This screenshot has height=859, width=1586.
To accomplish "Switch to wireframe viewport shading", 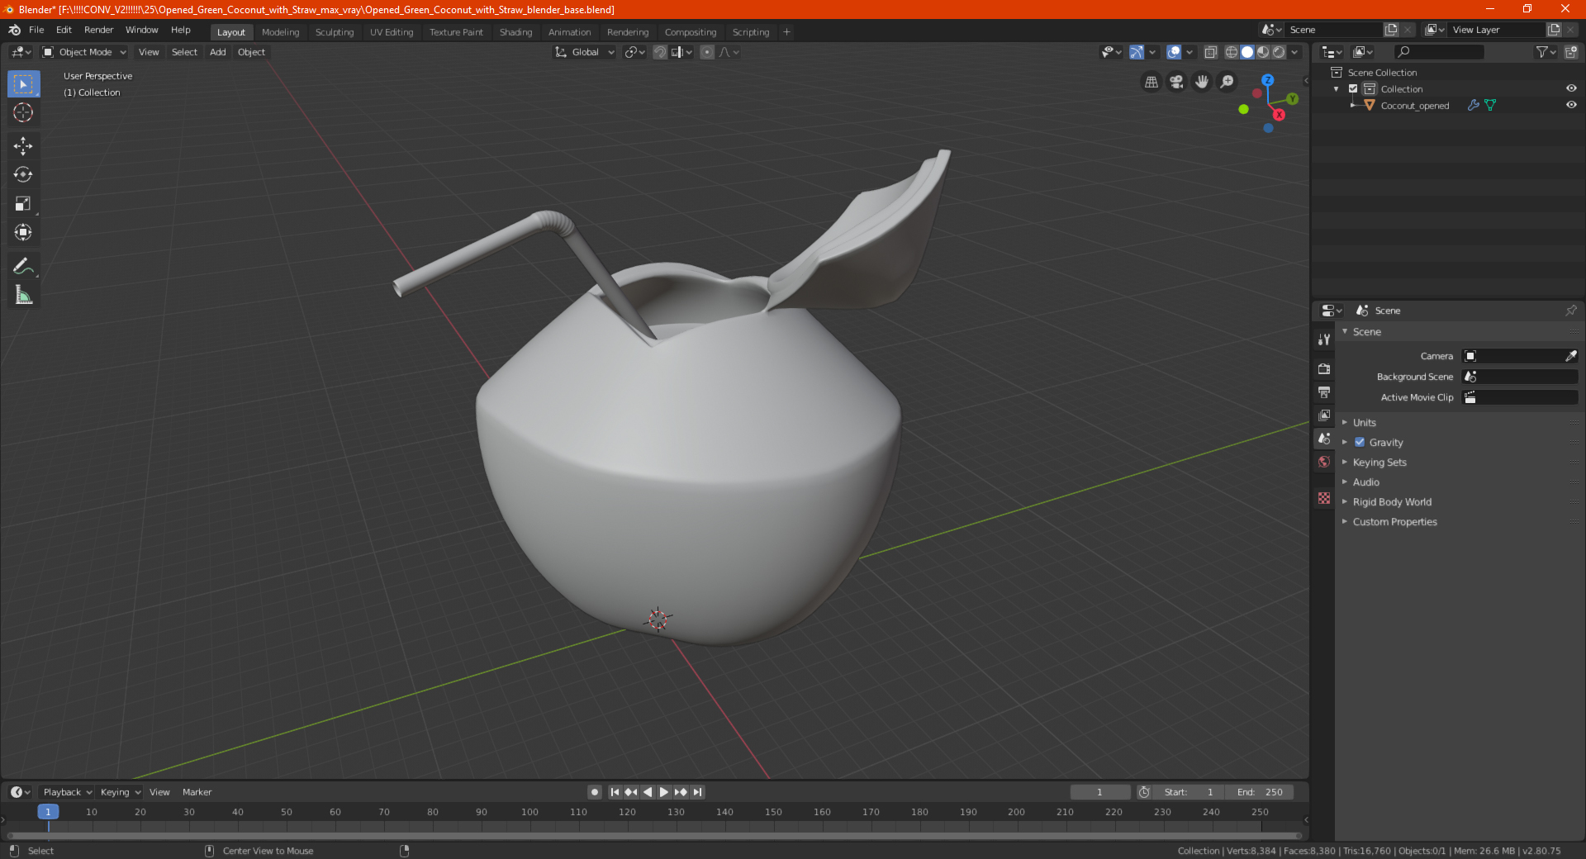I will [1231, 52].
